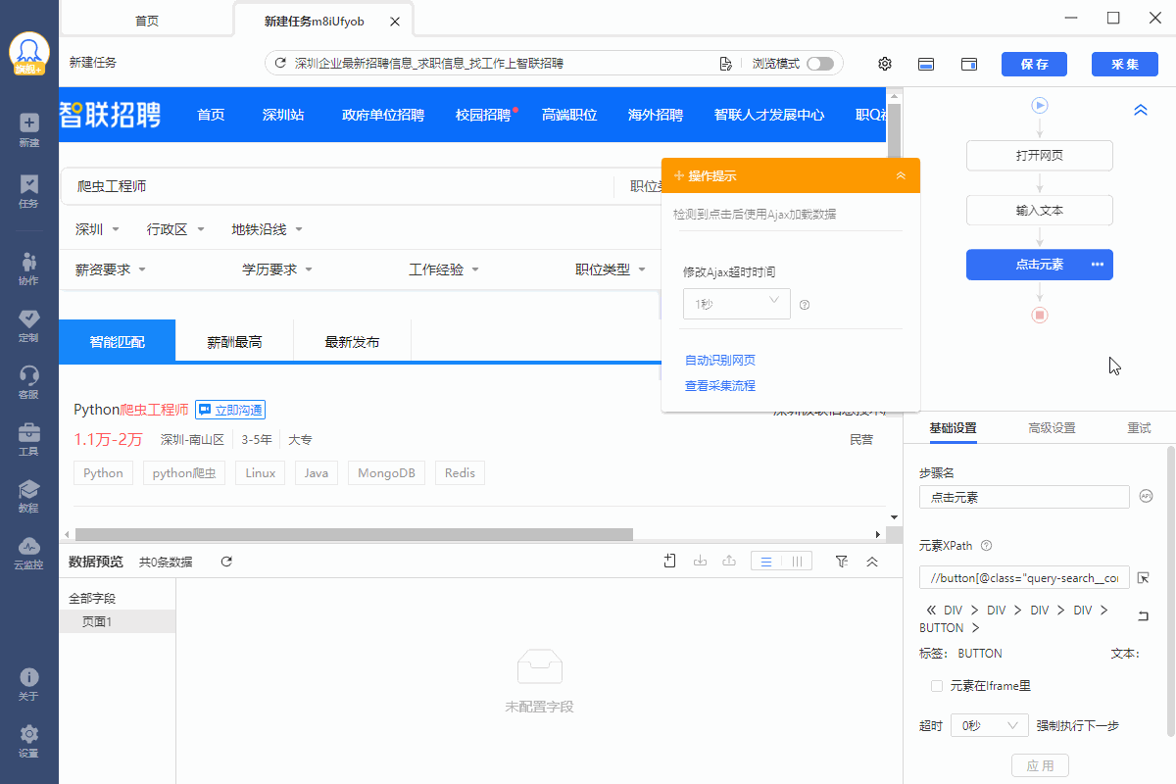
Task: Collapse the 操作提示 tips panel
Action: point(902,175)
